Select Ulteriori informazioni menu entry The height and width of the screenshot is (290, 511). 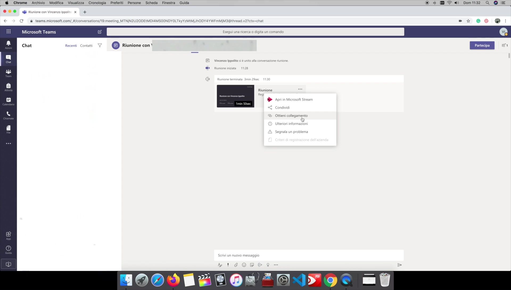point(300,124)
